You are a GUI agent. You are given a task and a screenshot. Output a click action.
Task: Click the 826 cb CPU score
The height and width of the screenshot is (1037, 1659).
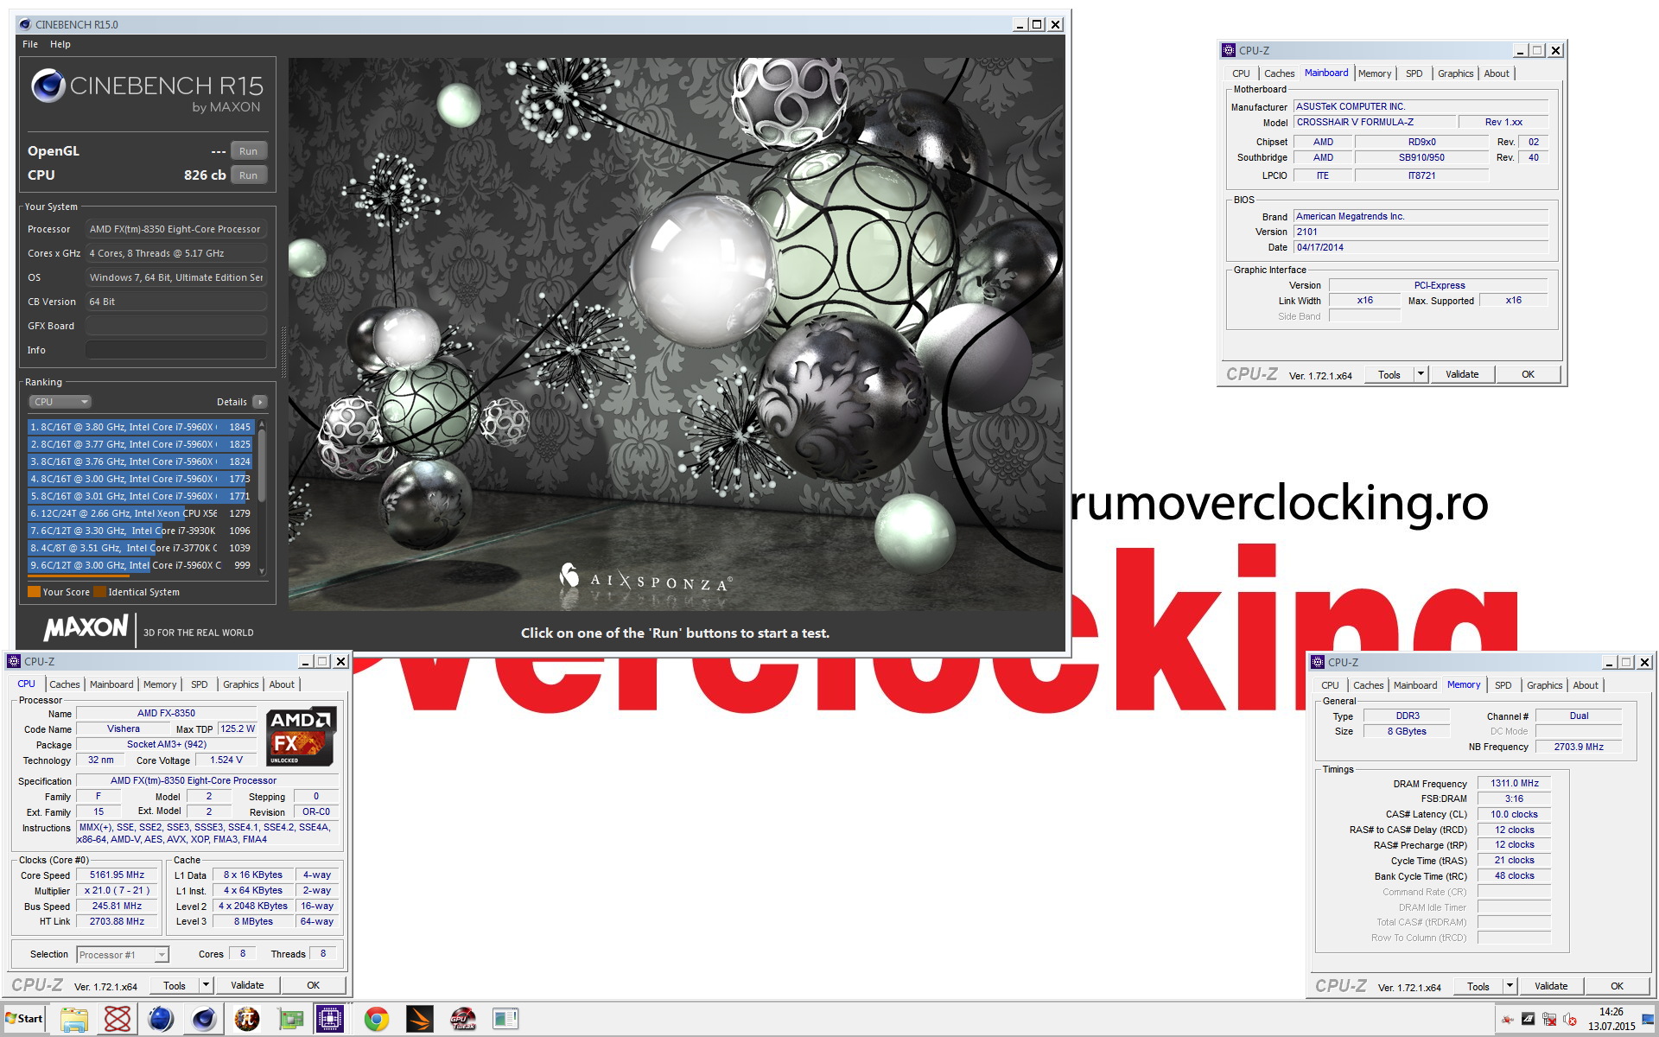[205, 175]
